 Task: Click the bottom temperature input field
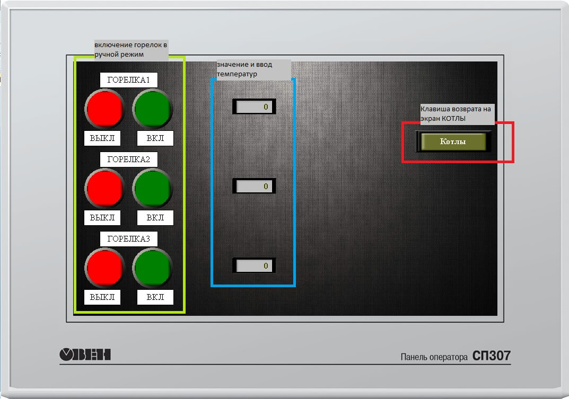254,265
